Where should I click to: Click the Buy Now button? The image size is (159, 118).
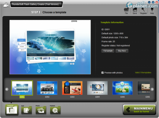point(122,51)
